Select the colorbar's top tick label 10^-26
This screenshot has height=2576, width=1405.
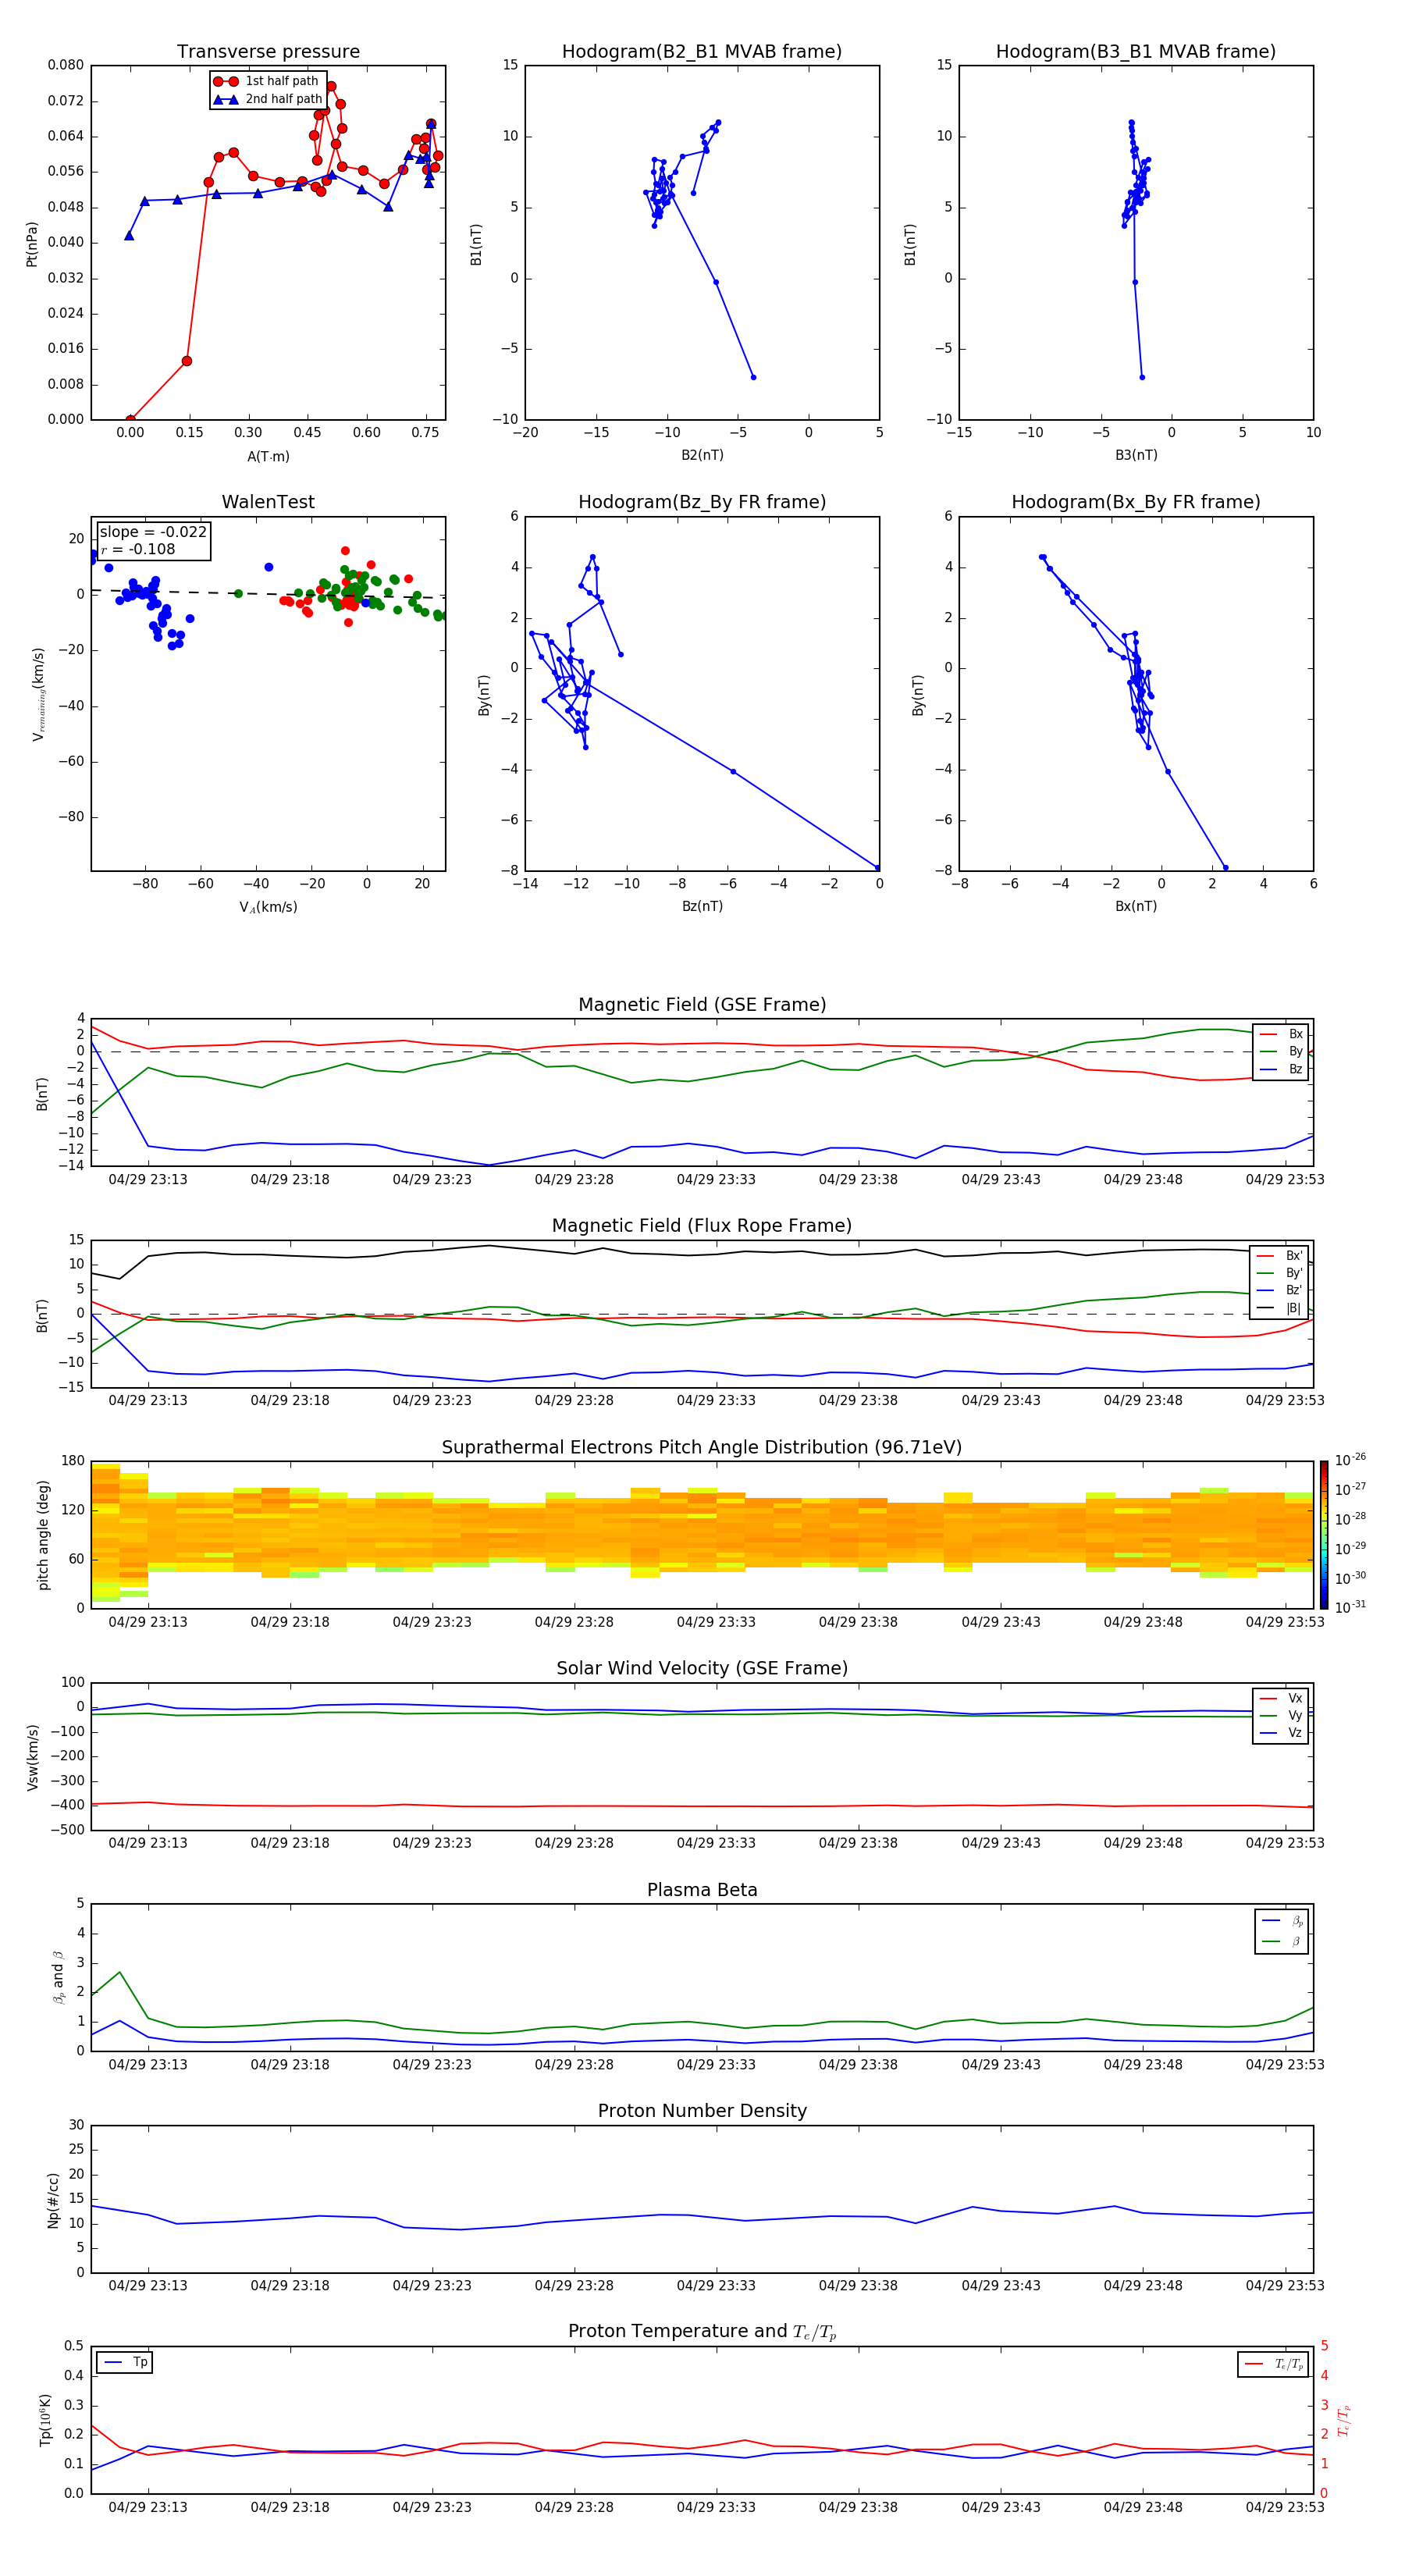(x=1350, y=1460)
